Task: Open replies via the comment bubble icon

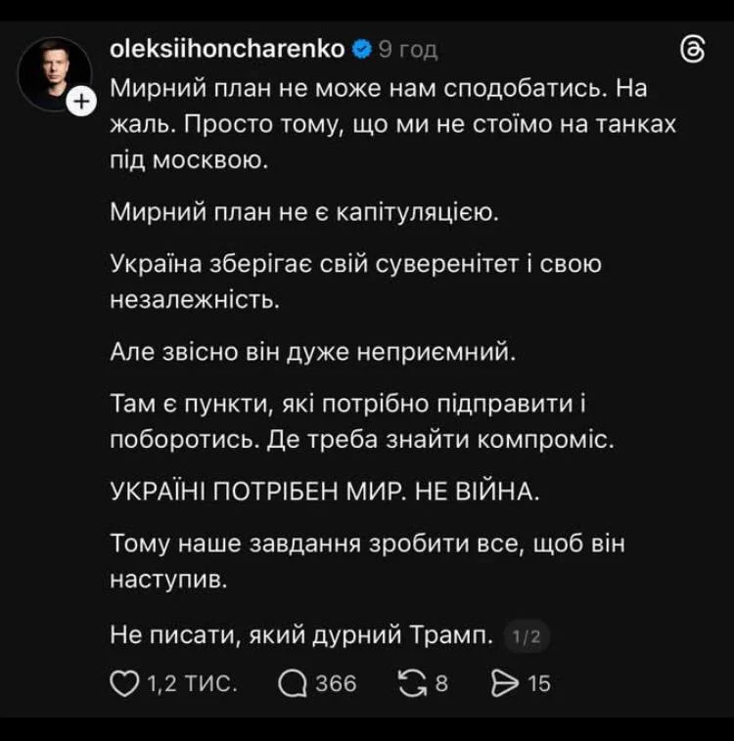Action: coord(293,684)
